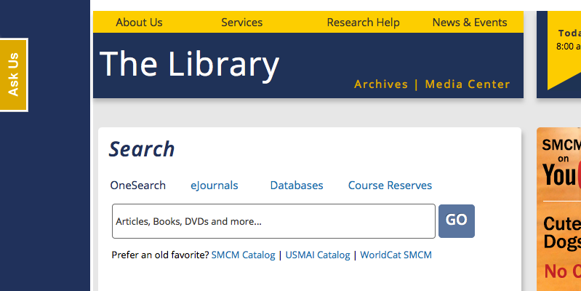Open the WorldCat SMCM link

point(396,255)
